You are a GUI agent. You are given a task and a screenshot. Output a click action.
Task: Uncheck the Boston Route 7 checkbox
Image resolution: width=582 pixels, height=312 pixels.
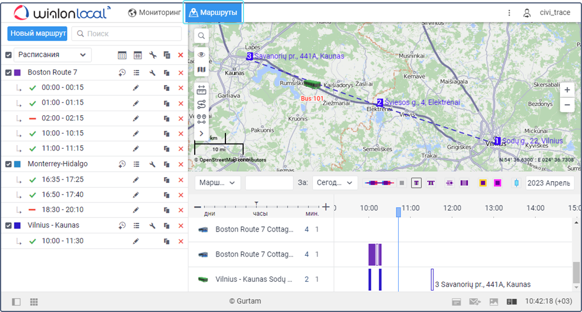[x=8, y=72]
